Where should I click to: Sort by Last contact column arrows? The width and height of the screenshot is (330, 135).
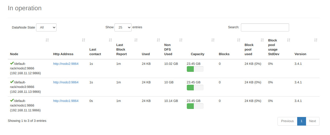pyautogui.click(x=110, y=40)
